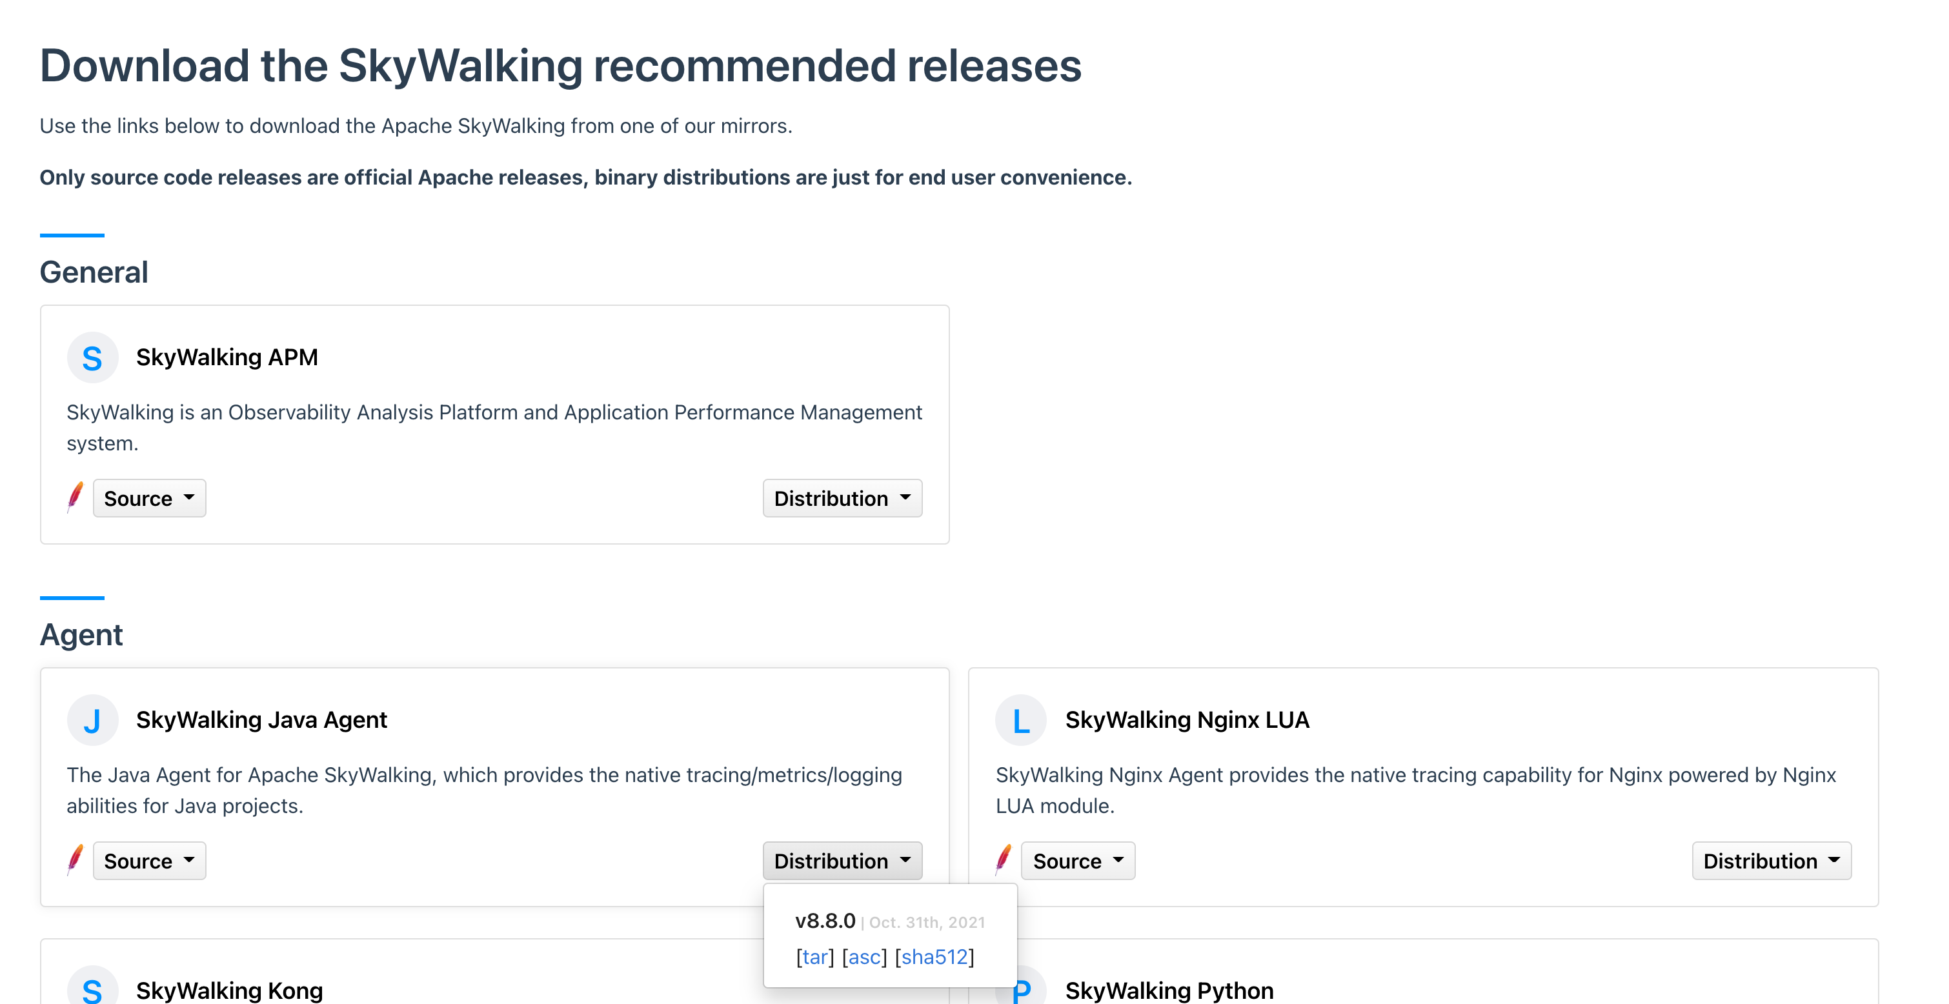Click the Nginx LUA 'L' avatar icon
This screenshot has width=1949, height=1004.
(1021, 719)
